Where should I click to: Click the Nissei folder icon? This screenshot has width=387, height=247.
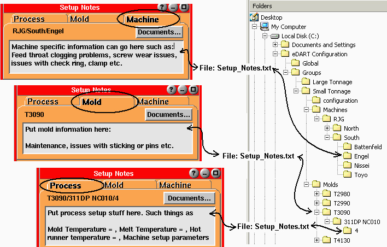pyautogui.click(x=347, y=166)
